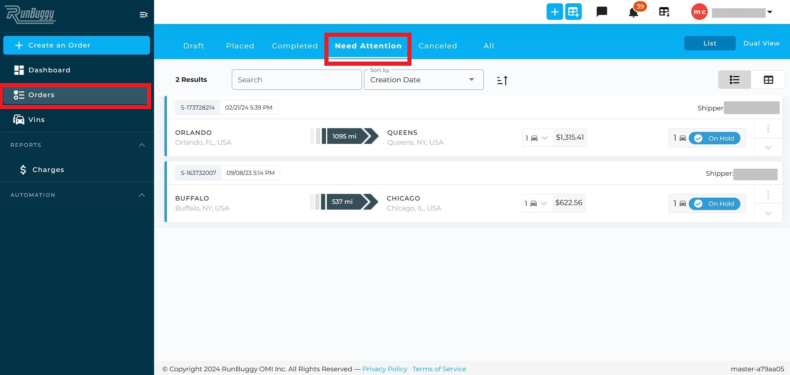Viewport: 790px width, 375px height.
Task: Switch to table grid layout view
Action: [x=768, y=80]
